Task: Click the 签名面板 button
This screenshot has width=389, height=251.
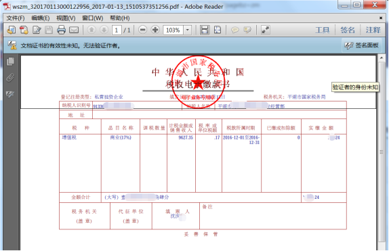Action: (x=362, y=45)
